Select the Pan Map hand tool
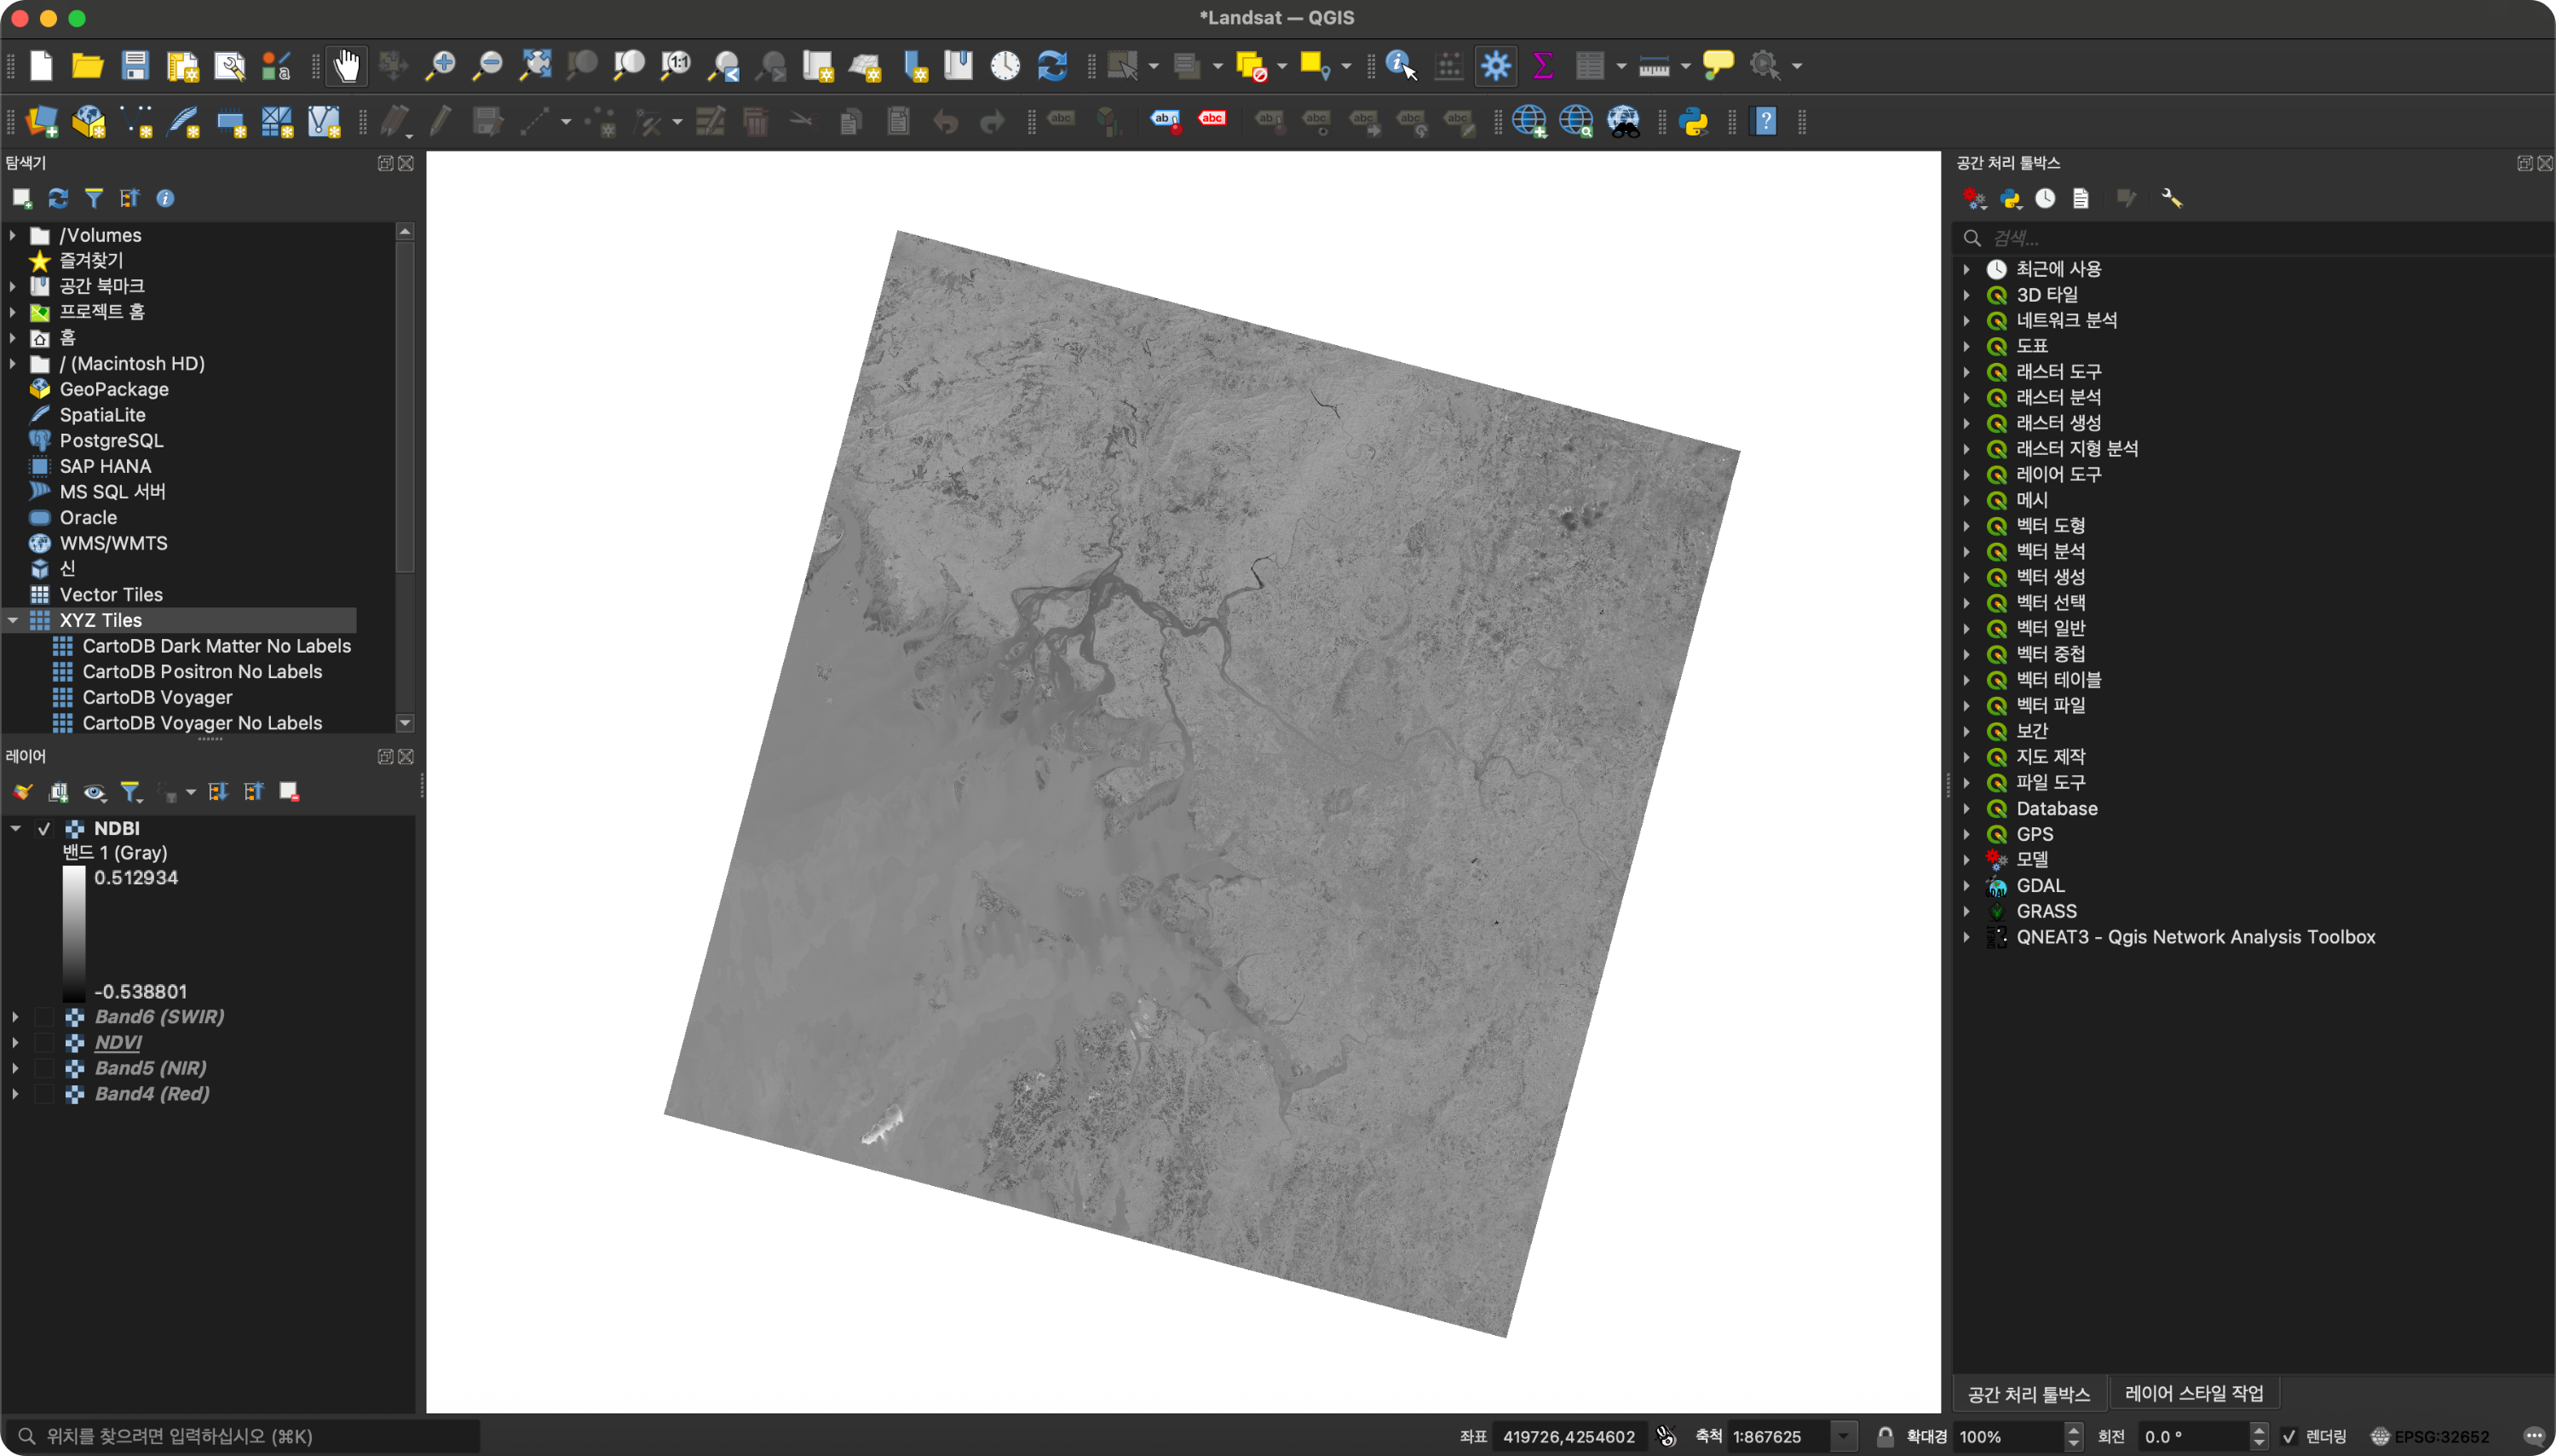This screenshot has height=1456, width=2556. [x=346, y=66]
